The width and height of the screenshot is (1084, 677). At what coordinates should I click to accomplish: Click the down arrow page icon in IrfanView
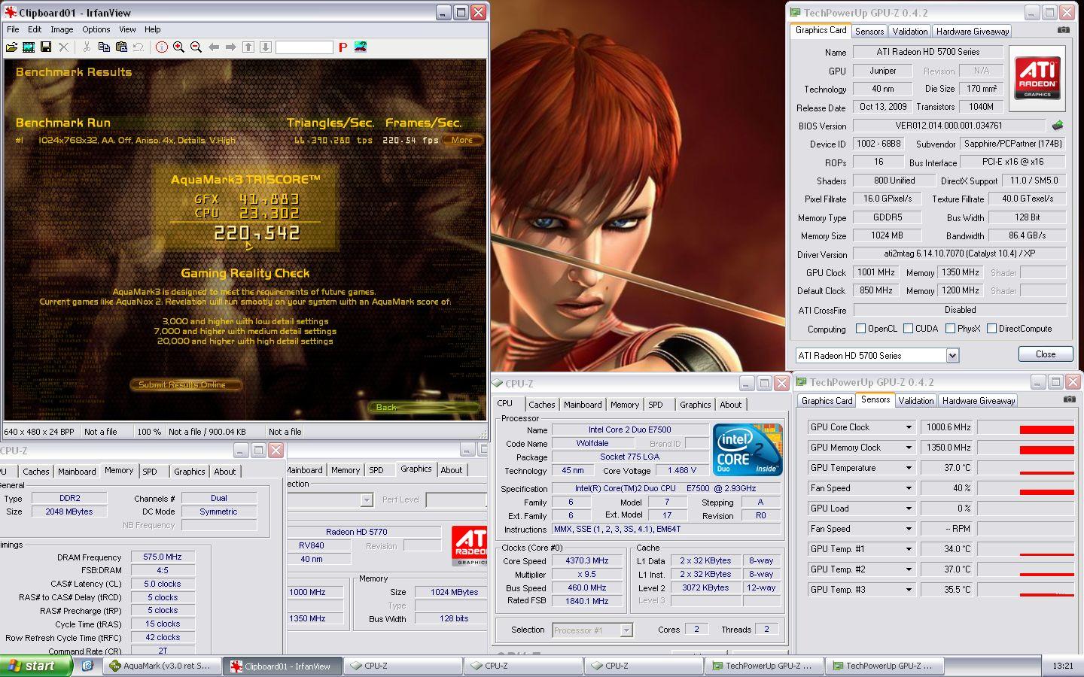pyautogui.click(x=266, y=47)
